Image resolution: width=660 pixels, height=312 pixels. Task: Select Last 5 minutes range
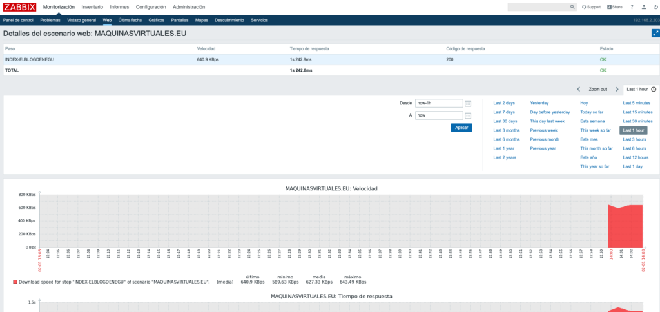[636, 103]
